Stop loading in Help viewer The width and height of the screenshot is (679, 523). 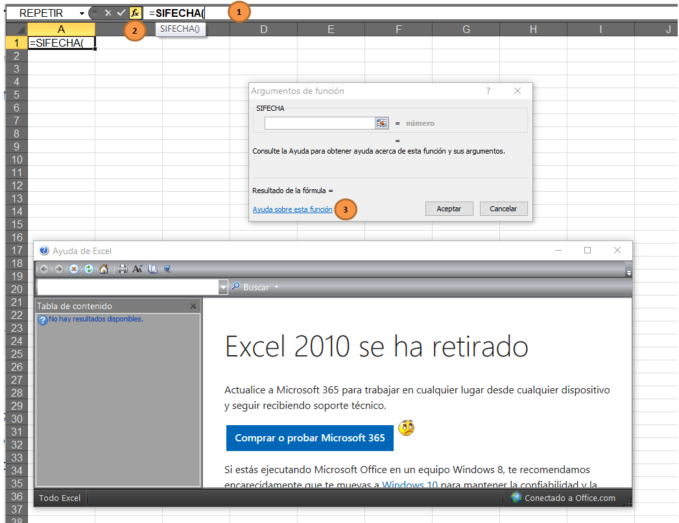click(74, 269)
